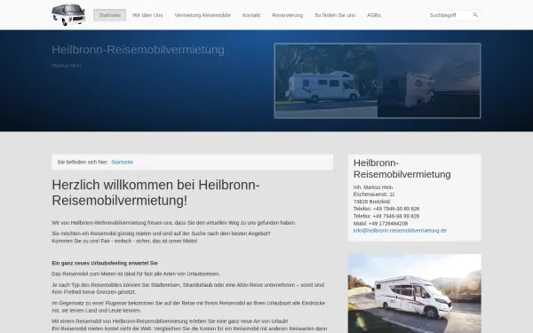Open the Reservierung page
The width and height of the screenshot is (533, 333).
[x=287, y=15]
